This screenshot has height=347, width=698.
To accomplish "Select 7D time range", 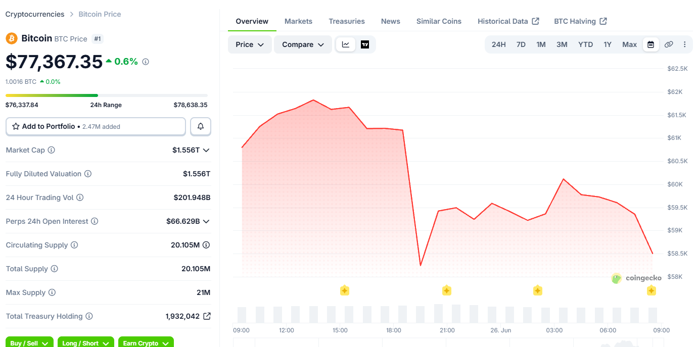I will coord(521,44).
